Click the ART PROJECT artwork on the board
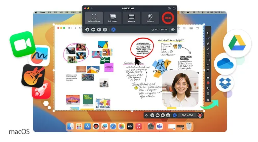Image resolution: width=258 pixels, height=142 pixels. point(162,68)
